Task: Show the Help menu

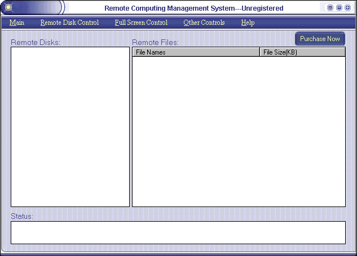Action: tap(248, 23)
